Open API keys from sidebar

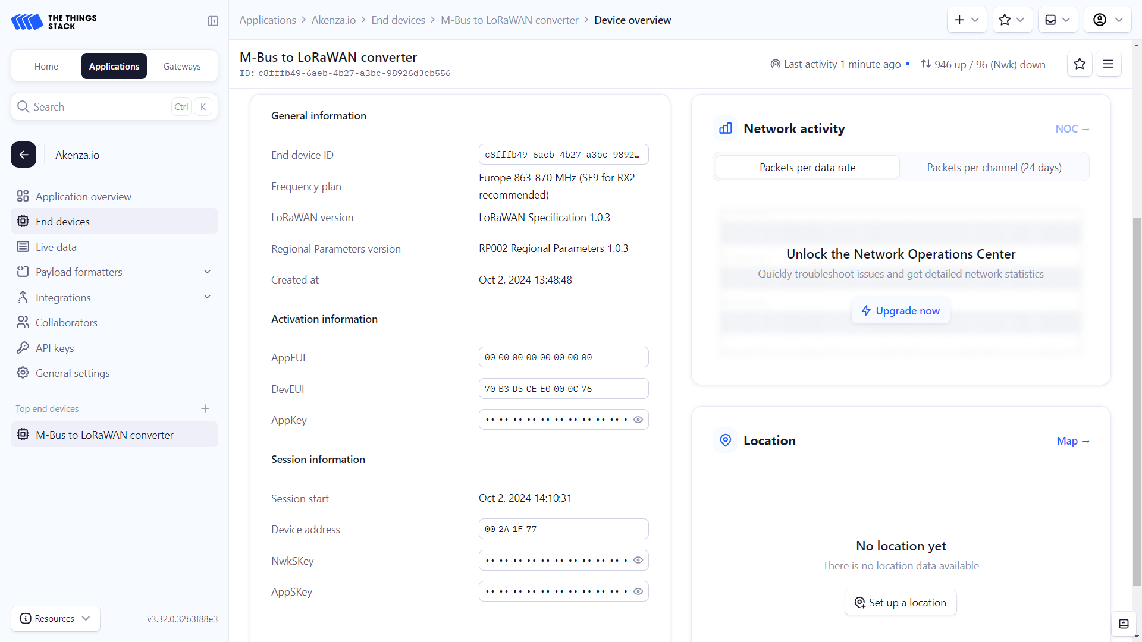pos(55,348)
